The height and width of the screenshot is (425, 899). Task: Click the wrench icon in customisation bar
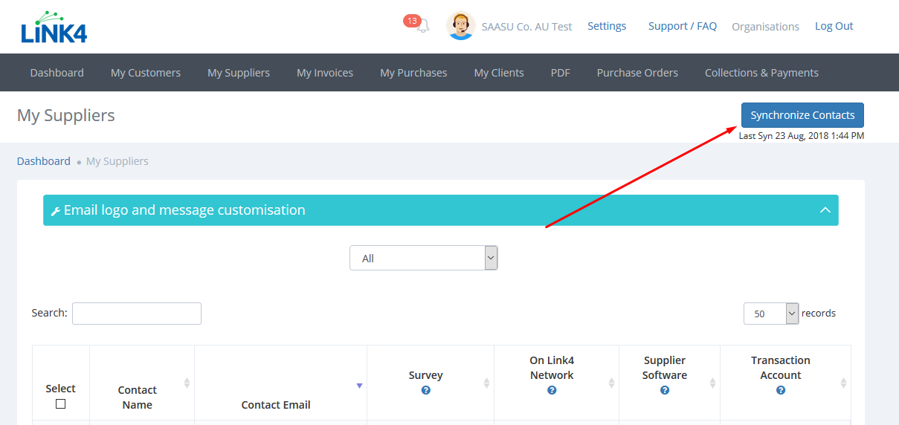(56, 211)
